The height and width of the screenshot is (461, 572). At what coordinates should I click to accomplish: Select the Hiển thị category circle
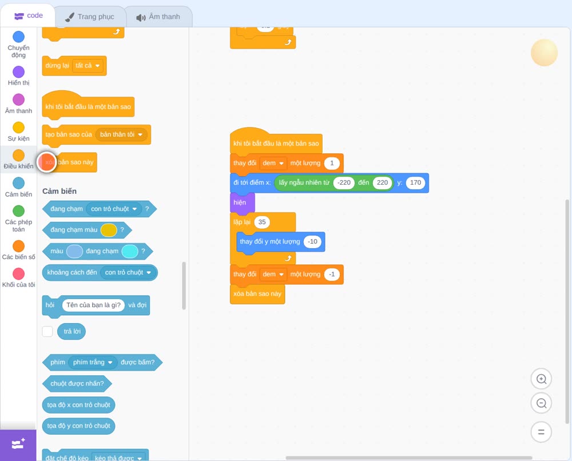point(19,71)
